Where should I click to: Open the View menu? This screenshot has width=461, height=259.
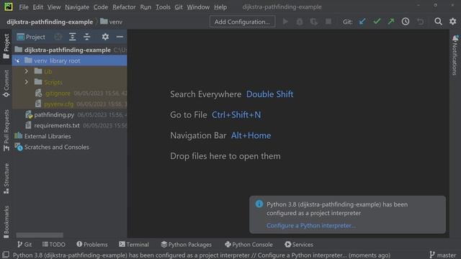(x=54, y=6)
